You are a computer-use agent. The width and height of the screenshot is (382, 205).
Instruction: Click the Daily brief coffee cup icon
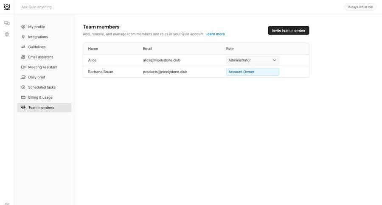(x=23, y=77)
